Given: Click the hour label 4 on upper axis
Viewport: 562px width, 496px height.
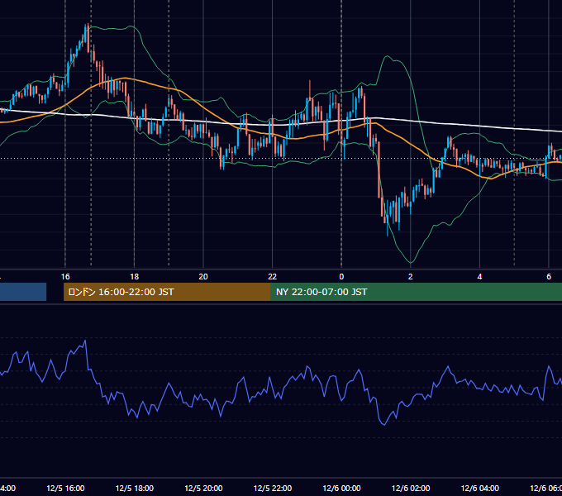Looking at the screenshot, I should coord(479,277).
